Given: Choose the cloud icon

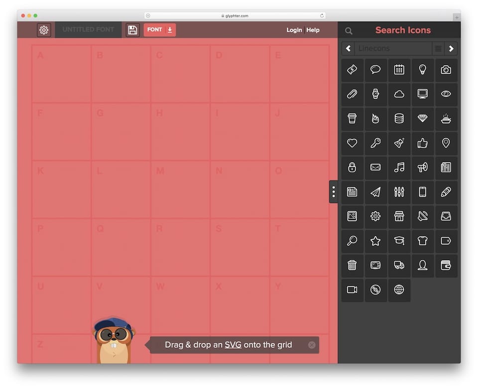Looking at the screenshot, I should 399,94.
